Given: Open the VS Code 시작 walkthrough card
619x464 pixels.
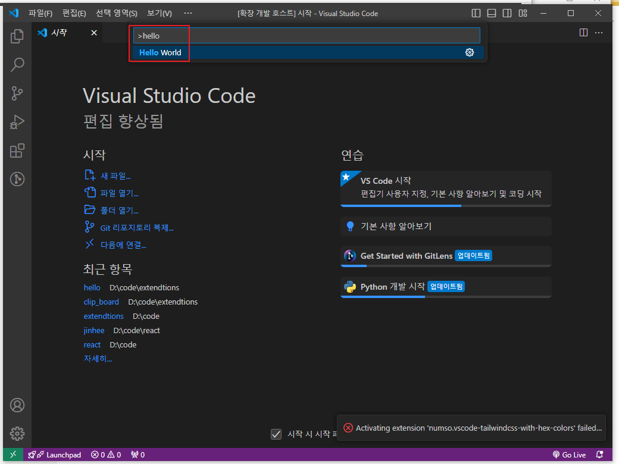Looking at the screenshot, I should [446, 189].
